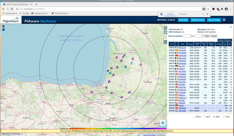Select the anglais tab
234x136 pixels.
pyautogui.click(x=170, y=14)
